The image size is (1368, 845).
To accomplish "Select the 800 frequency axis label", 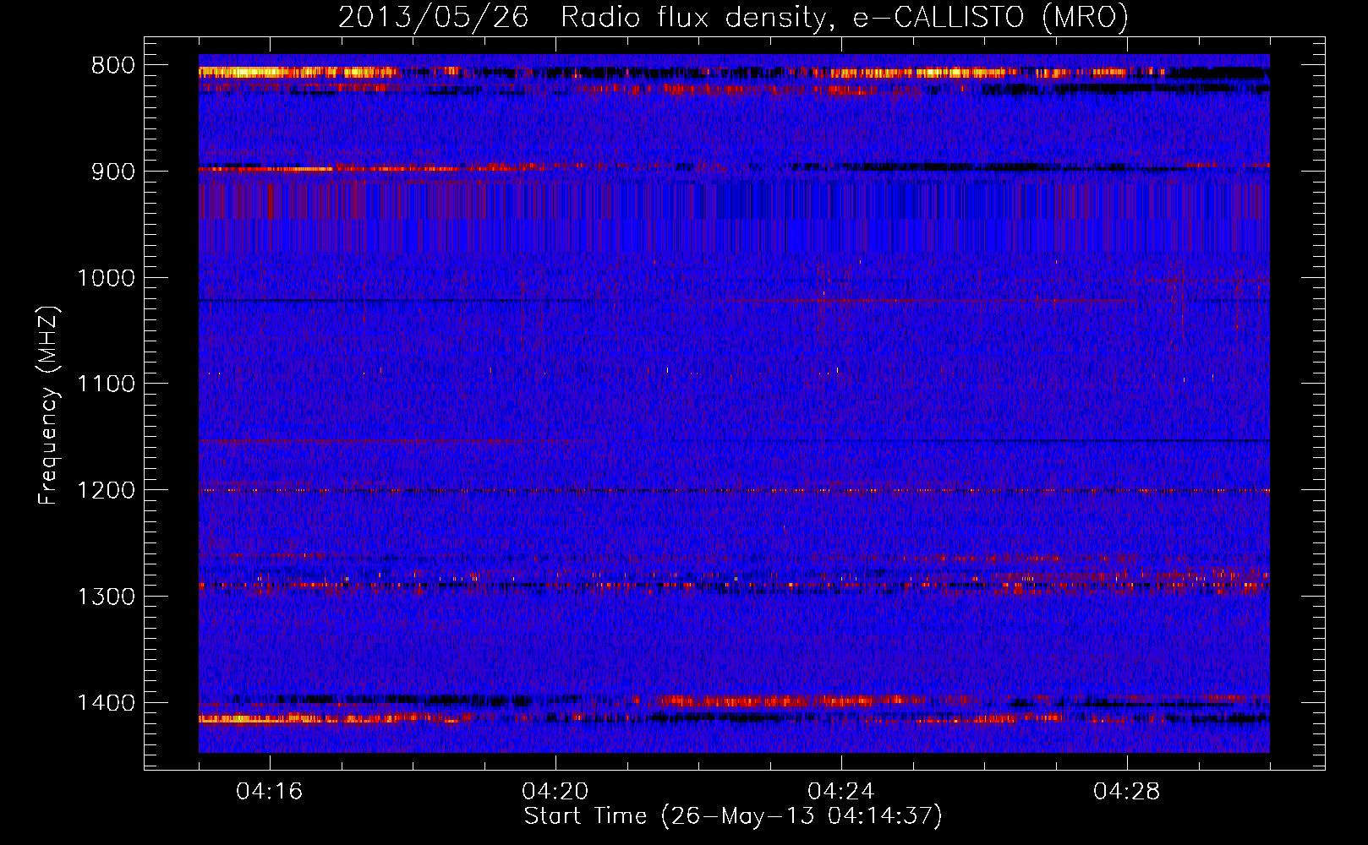I will 113,66.
